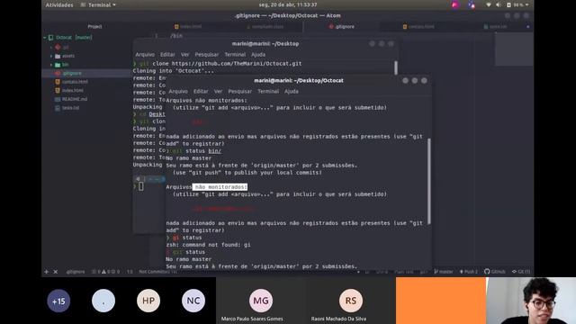Open Editar menu in ~/Desktop terminal

coord(167,54)
